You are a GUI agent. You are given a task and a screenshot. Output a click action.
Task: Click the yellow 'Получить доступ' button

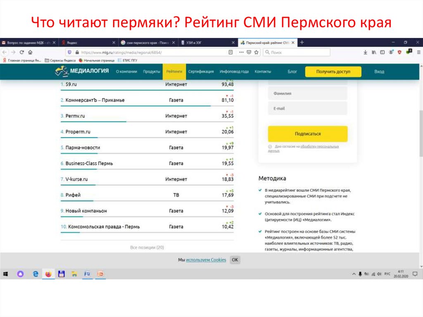[333, 72]
